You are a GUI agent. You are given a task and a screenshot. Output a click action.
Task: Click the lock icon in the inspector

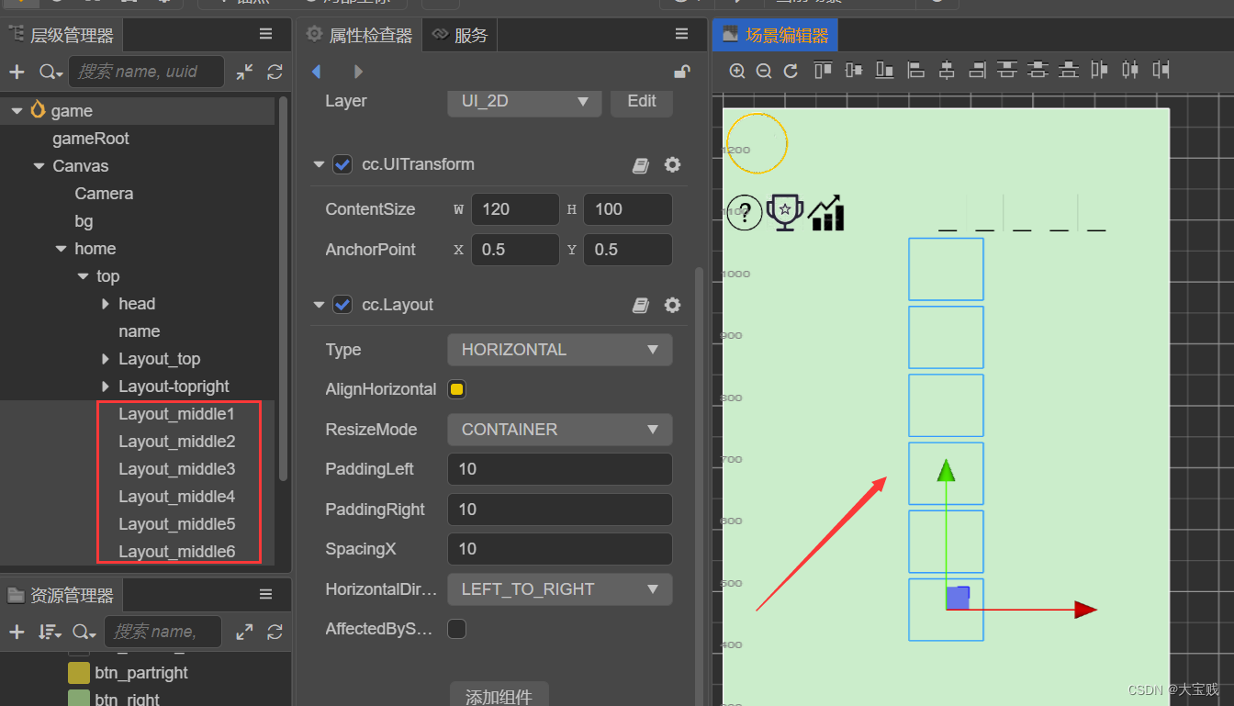tap(682, 72)
